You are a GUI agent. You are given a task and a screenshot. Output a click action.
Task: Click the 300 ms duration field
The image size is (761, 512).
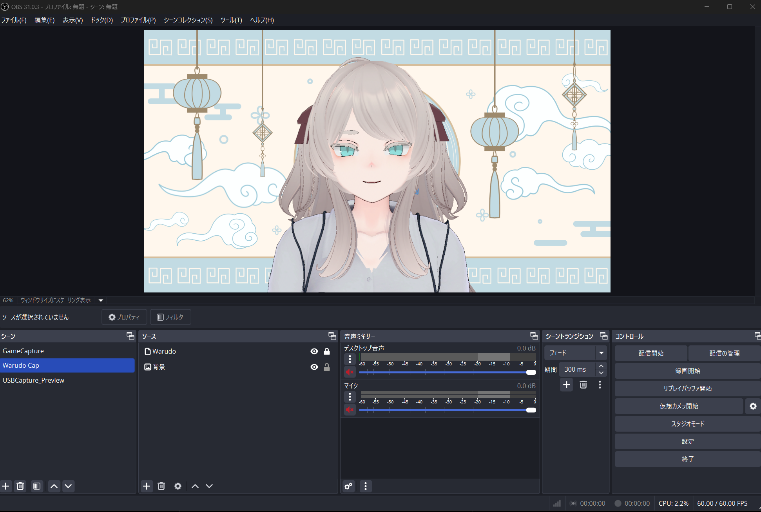click(x=578, y=369)
